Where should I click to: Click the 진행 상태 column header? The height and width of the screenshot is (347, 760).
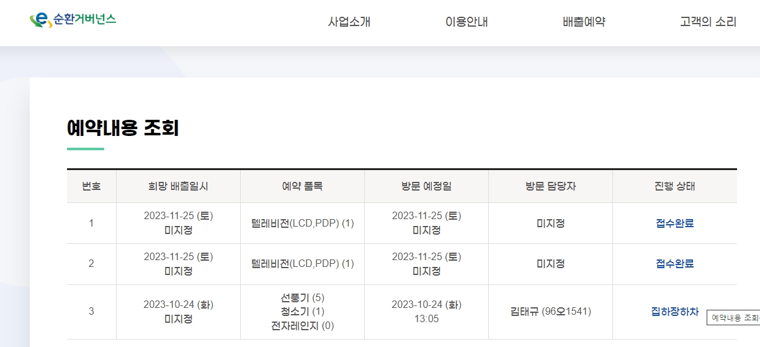click(674, 186)
